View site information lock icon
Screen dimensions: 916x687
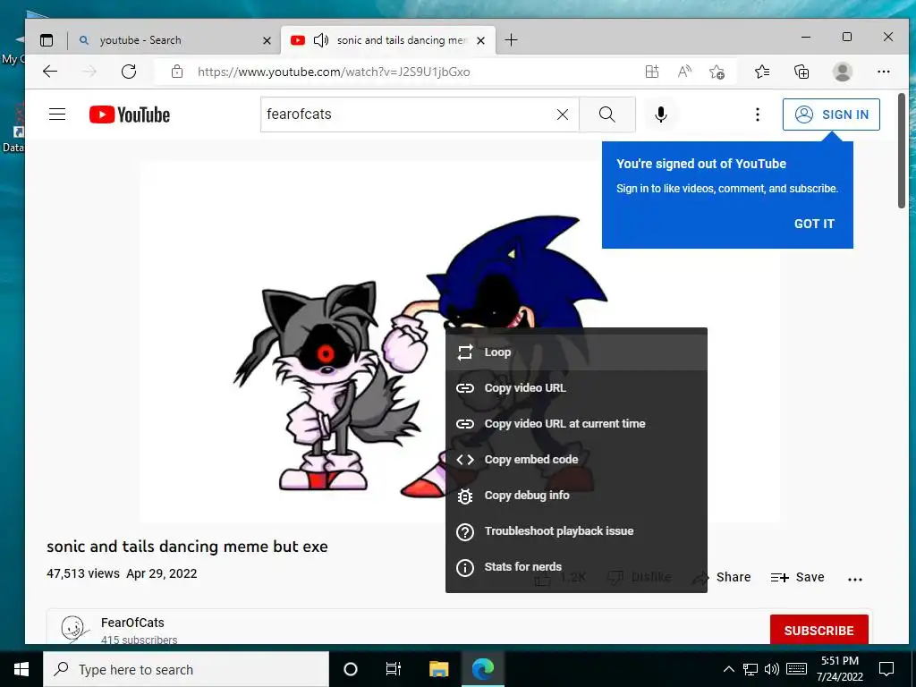(177, 72)
